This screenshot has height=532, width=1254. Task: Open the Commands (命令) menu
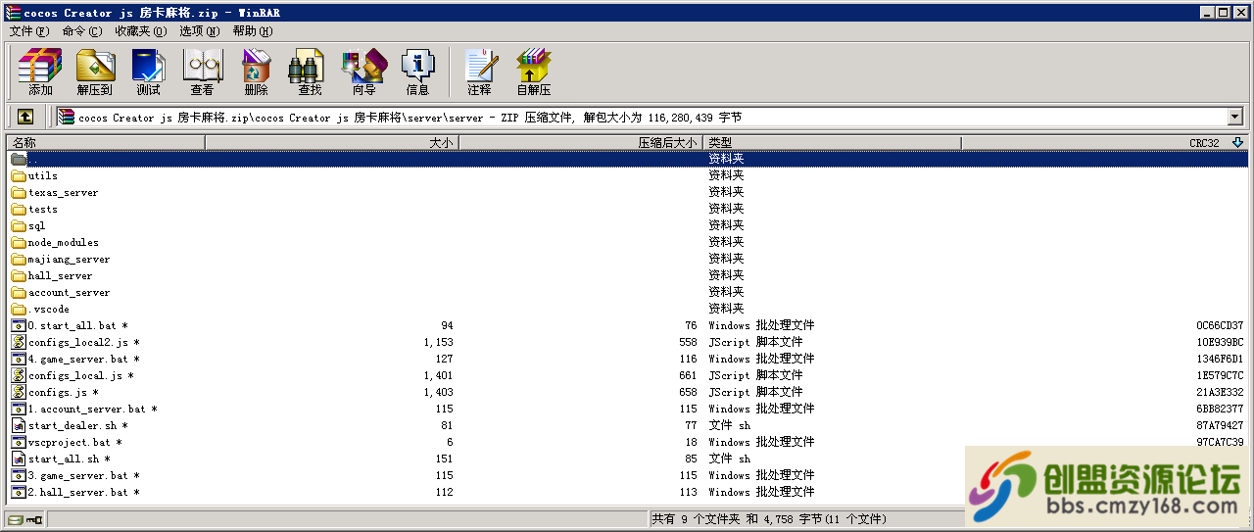pos(81,31)
